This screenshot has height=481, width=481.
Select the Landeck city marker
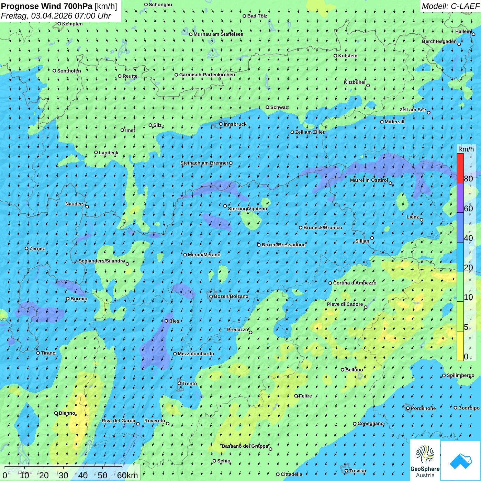coord(96,153)
